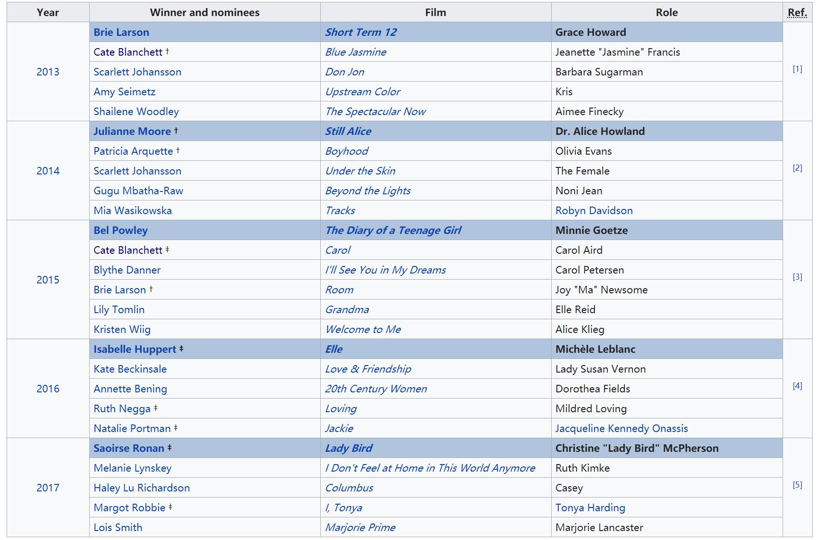Screen dimensions: 818x540
Task: Click reference [3] for 2015
Action: [797, 277]
